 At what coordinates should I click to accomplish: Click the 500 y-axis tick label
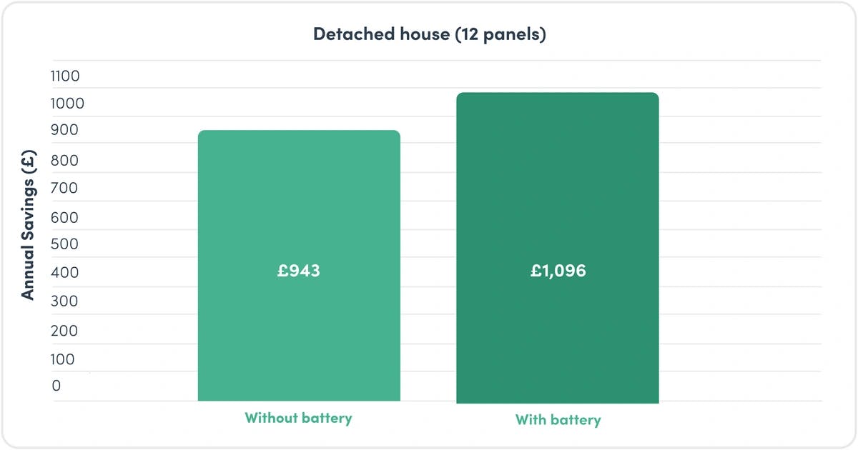click(x=64, y=244)
